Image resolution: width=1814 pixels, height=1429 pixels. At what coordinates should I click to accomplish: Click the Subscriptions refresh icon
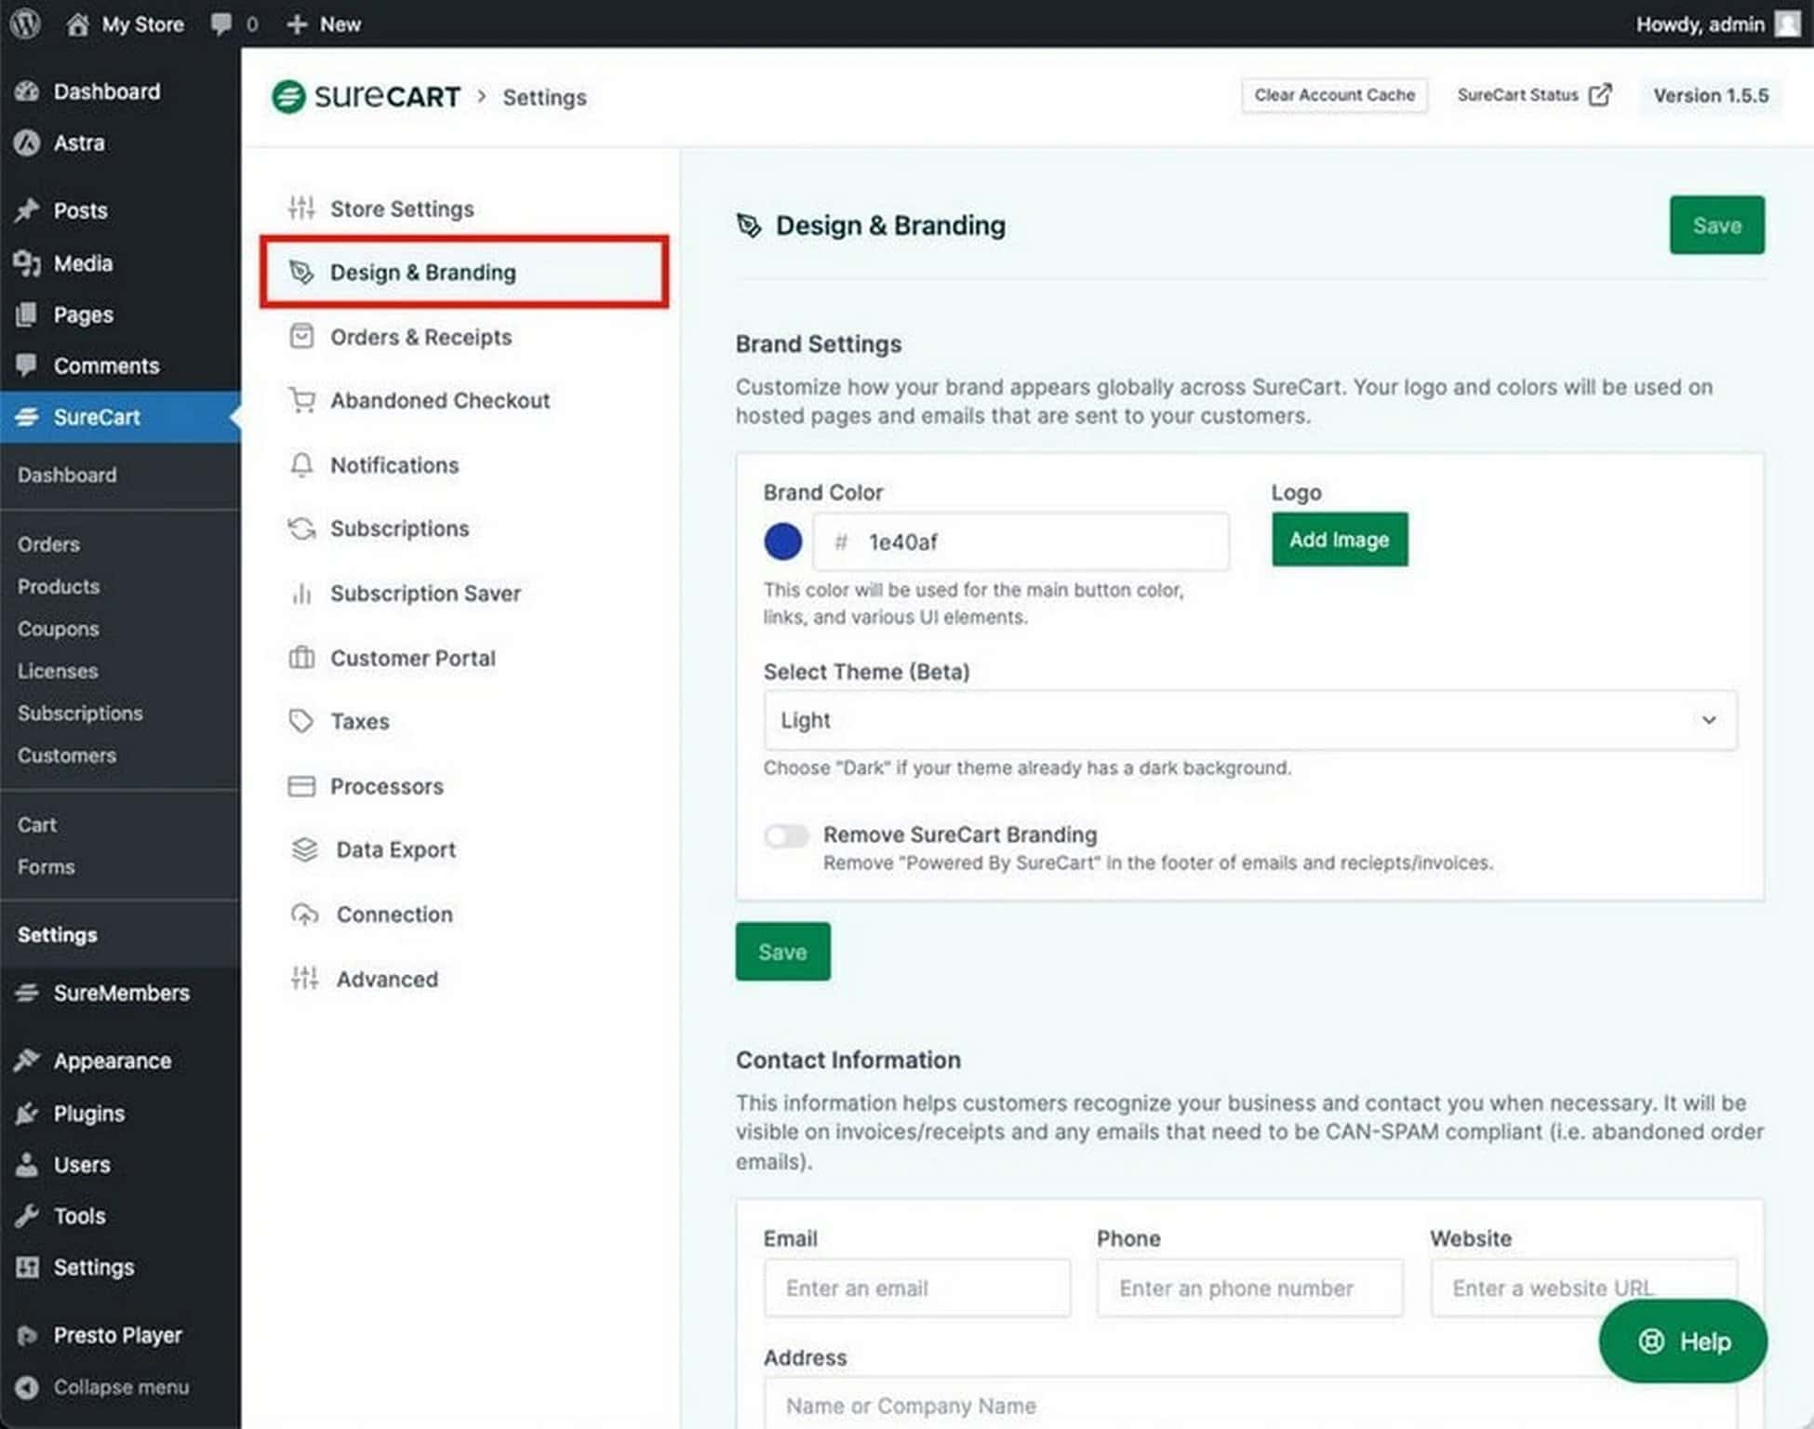point(301,528)
